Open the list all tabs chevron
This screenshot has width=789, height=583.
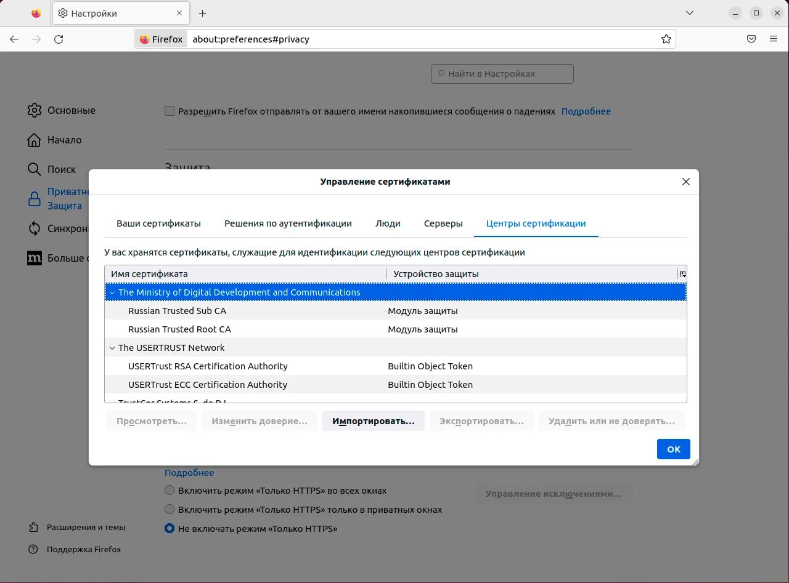(690, 13)
